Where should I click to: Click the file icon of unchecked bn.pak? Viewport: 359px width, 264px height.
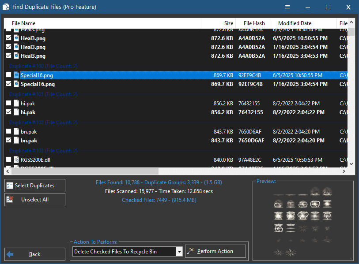click(x=16, y=132)
